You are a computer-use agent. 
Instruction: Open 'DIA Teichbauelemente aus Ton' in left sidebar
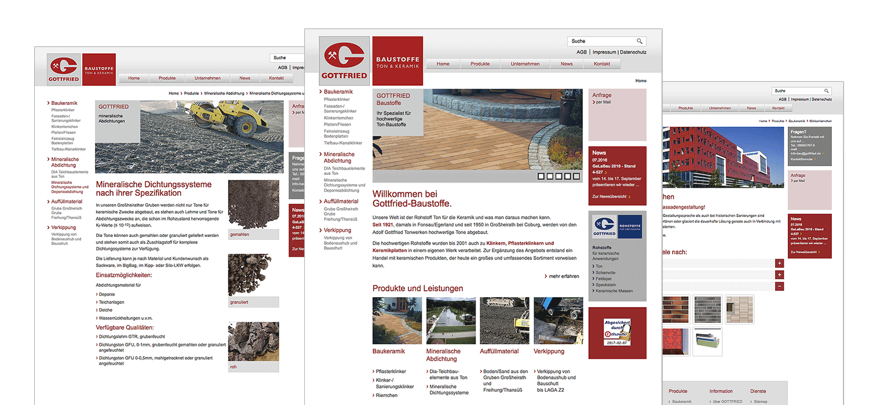point(70,174)
